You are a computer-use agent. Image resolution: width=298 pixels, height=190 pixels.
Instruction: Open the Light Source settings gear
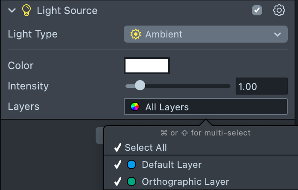pos(279,11)
